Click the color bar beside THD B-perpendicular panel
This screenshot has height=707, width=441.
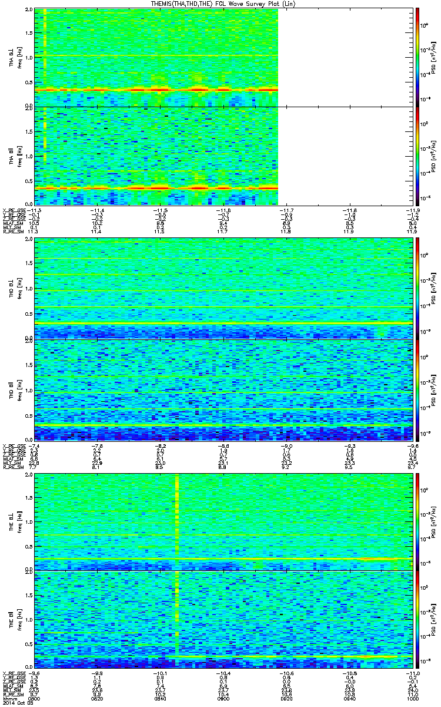tap(416, 289)
